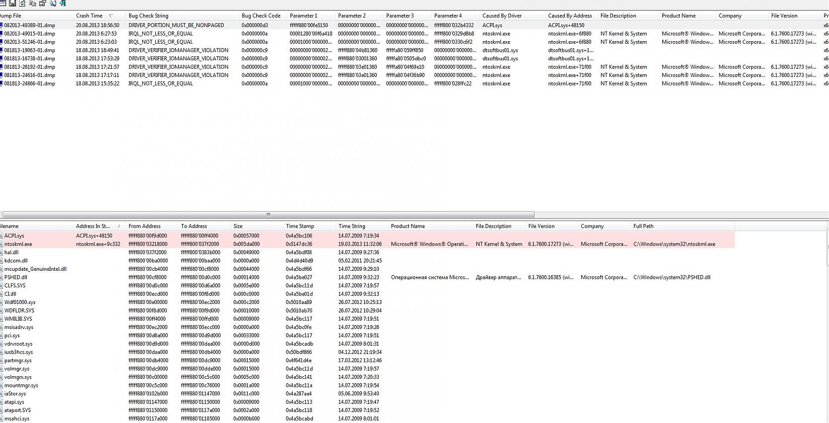Click File Description header in driver list

coord(499,226)
